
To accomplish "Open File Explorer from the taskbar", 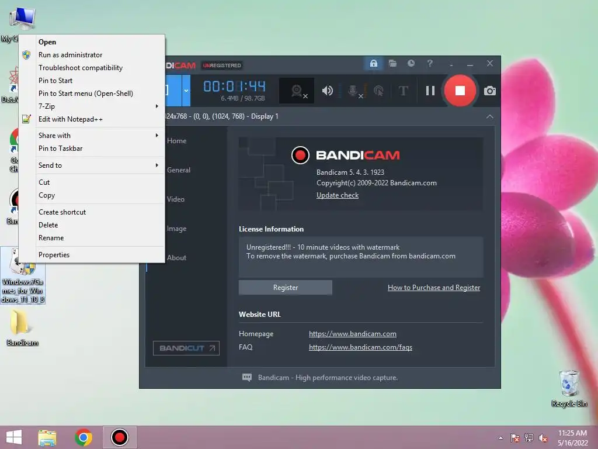I will pos(47,437).
